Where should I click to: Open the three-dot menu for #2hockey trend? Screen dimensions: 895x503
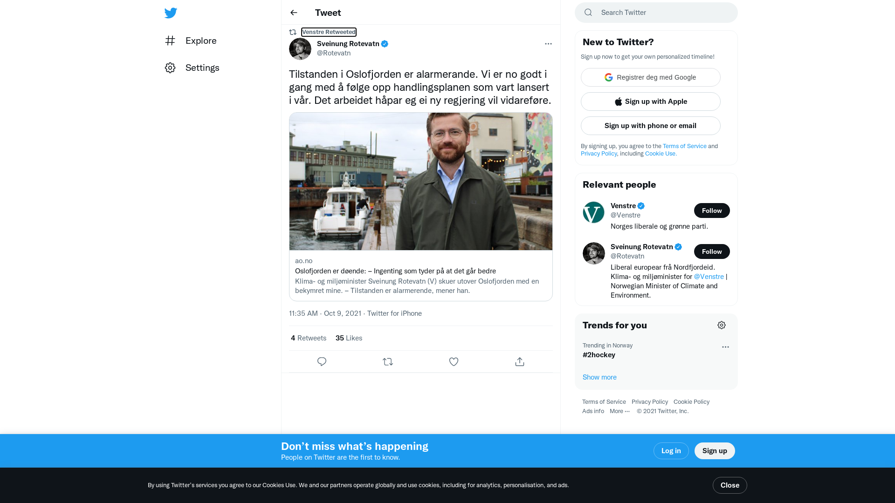pyautogui.click(x=725, y=347)
